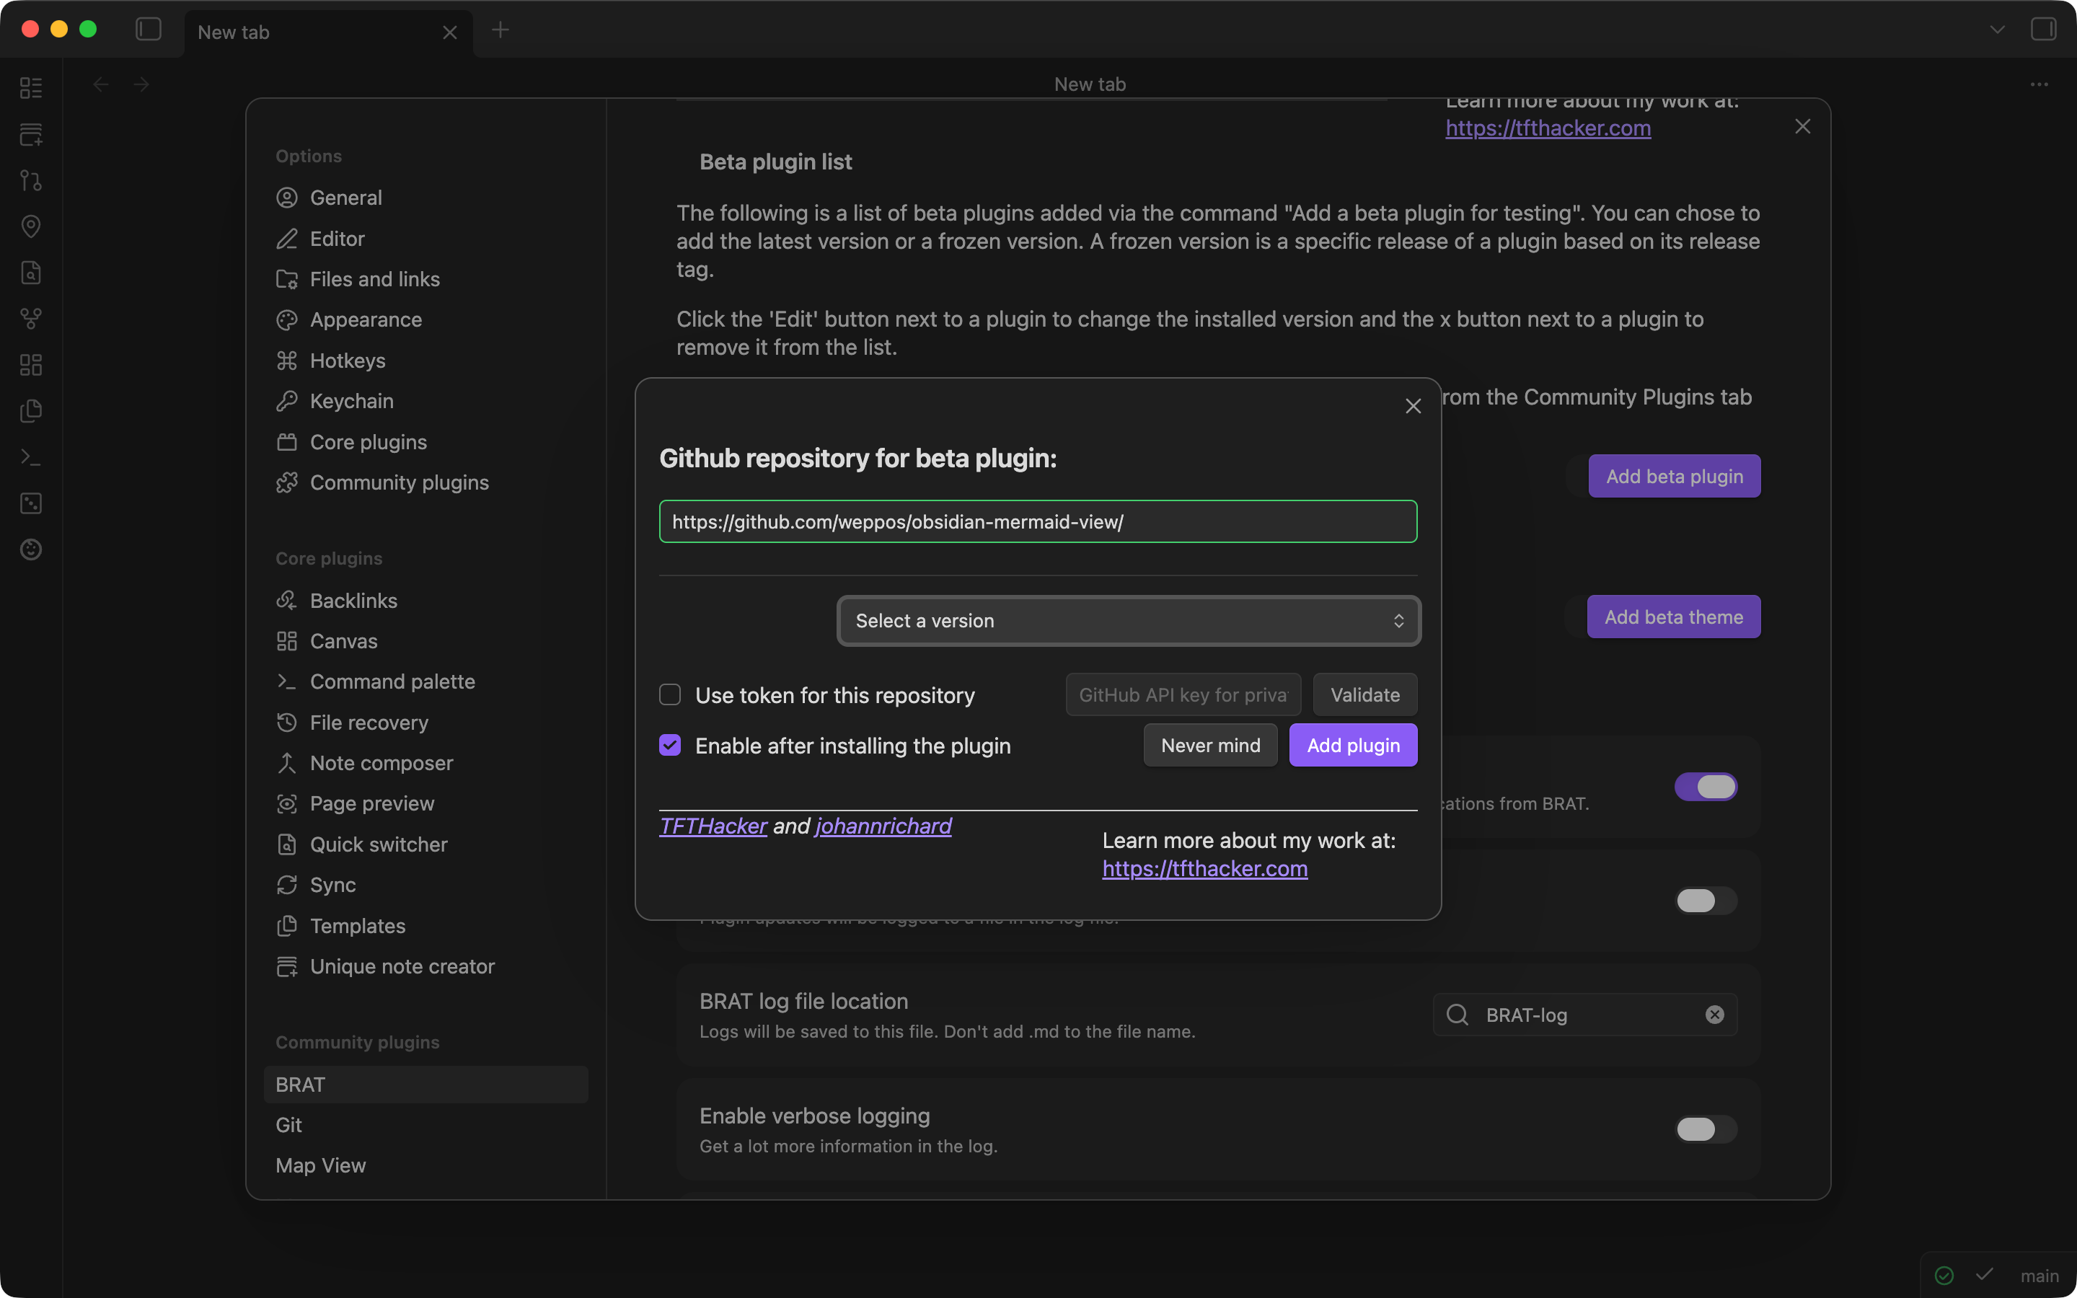
Task: Open the terminal icon in the left ribbon
Action: coord(31,456)
